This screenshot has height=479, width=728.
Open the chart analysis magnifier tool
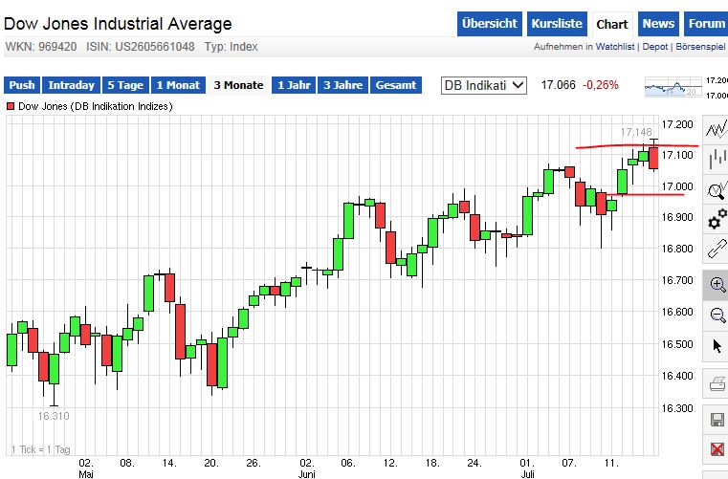[716, 189]
